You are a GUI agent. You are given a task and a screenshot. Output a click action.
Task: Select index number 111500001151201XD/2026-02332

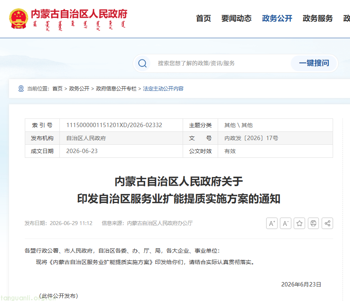(x=114, y=125)
